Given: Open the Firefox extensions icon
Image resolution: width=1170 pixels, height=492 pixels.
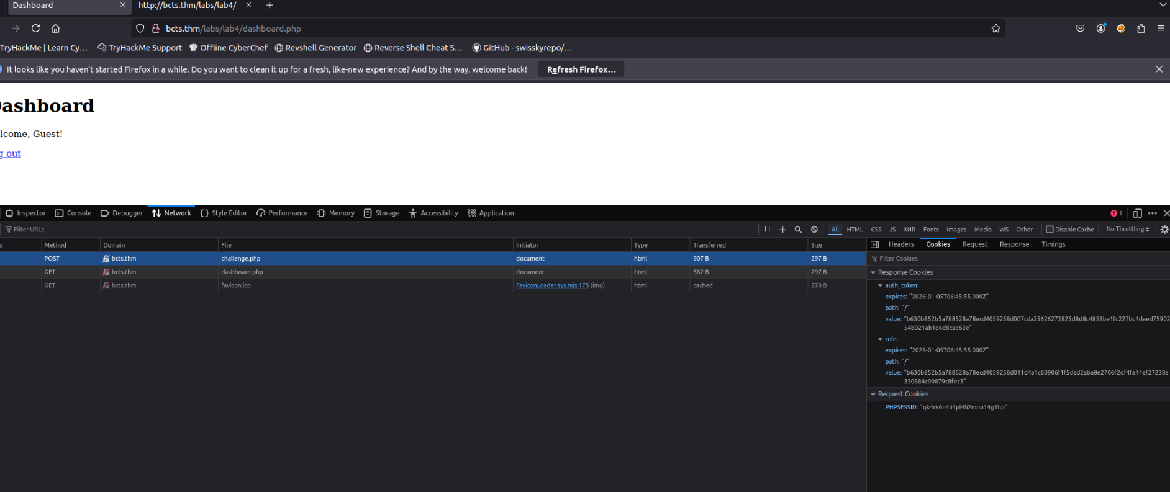Looking at the screenshot, I should pyautogui.click(x=1141, y=29).
